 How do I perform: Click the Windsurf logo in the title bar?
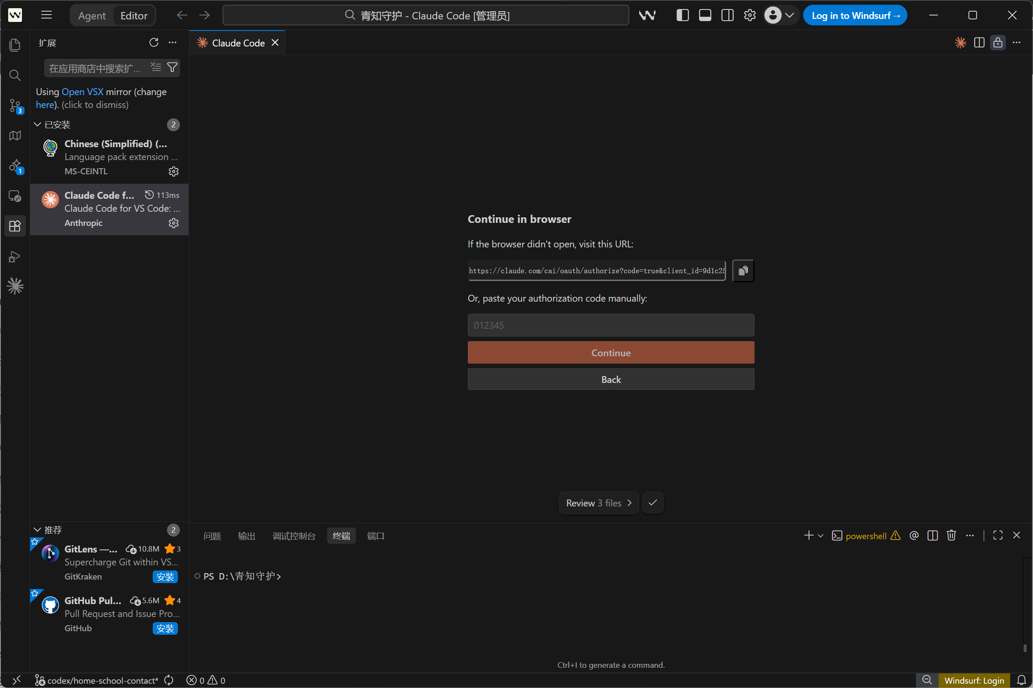click(647, 15)
